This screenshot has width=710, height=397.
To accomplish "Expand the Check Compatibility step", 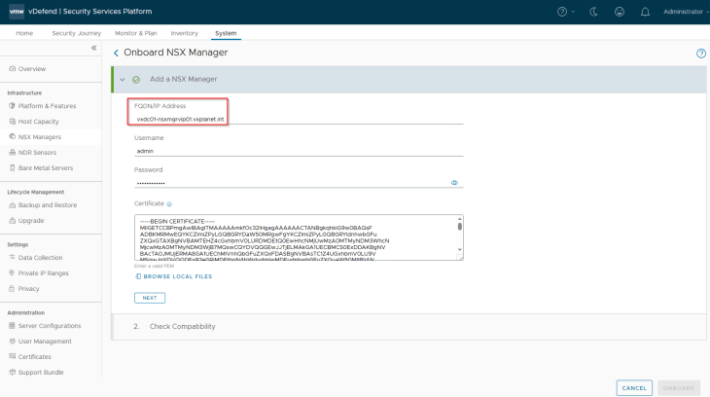I will pyautogui.click(x=182, y=326).
